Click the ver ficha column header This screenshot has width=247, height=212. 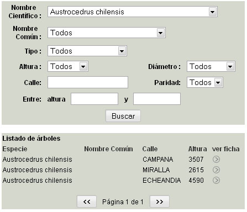(x=225, y=149)
